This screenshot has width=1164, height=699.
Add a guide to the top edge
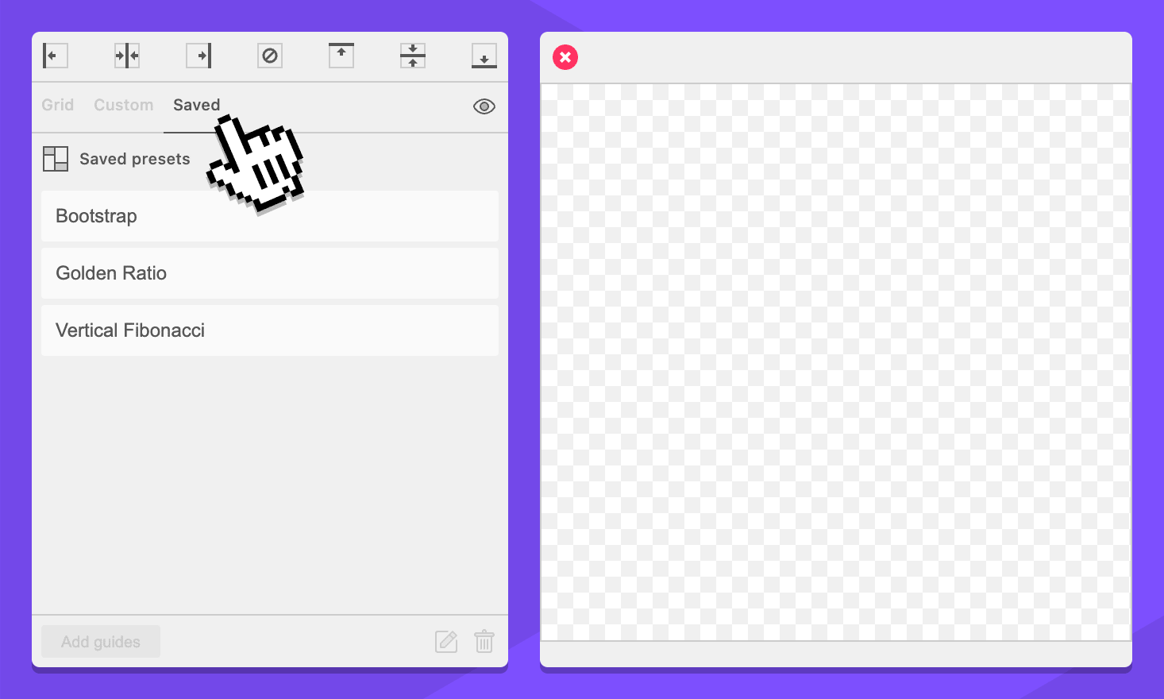pos(341,56)
